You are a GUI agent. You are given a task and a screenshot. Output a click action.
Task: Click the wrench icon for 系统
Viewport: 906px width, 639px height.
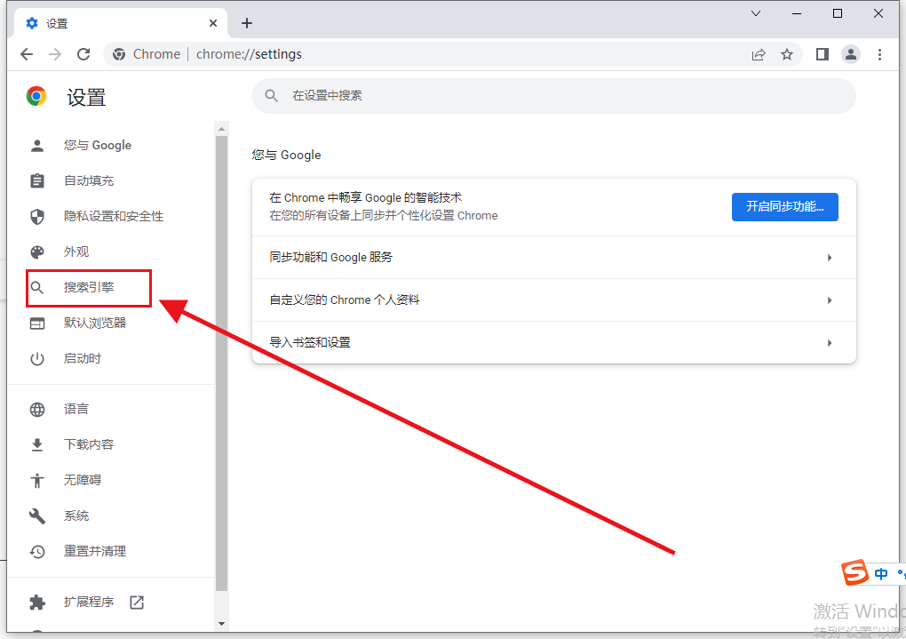pos(37,515)
